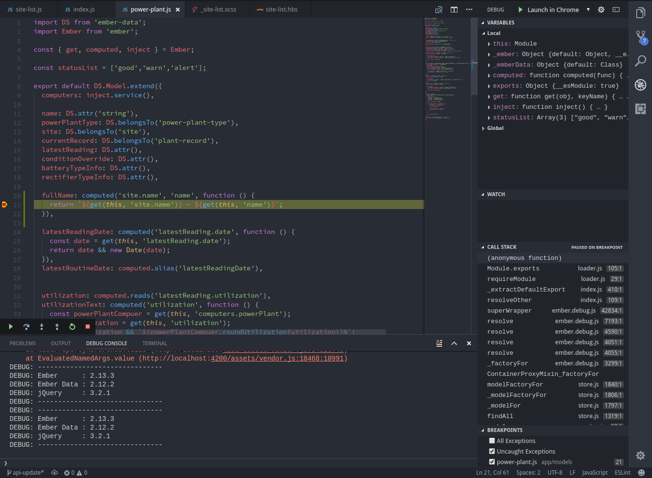
Task: Change indentation via Spaces: 2
Action: click(528, 473)
